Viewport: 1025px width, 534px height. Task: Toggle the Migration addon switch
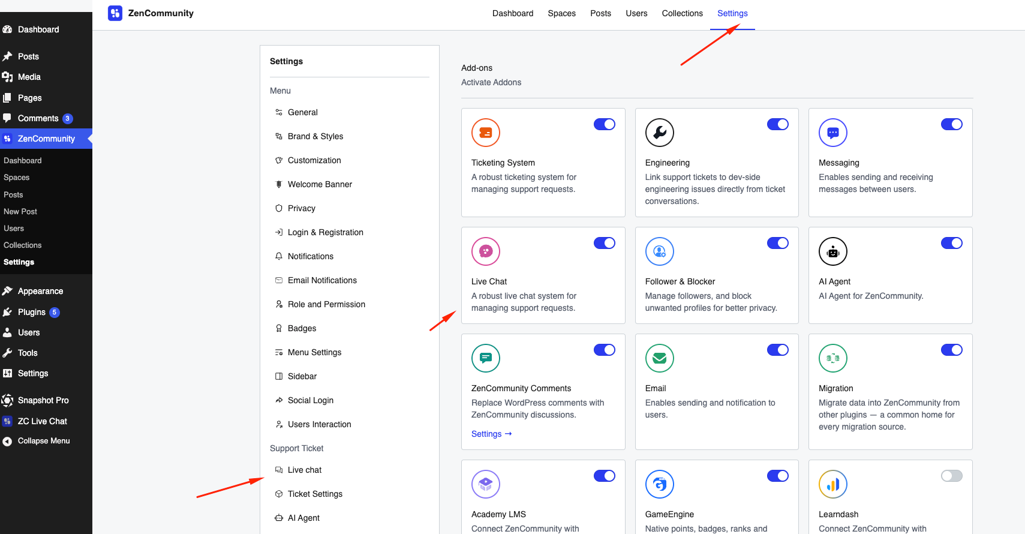point(952,350)
